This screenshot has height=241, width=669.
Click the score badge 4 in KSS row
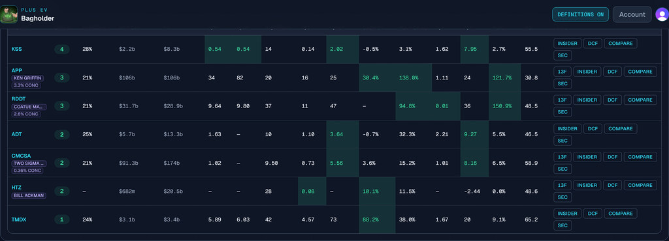(x=62, y=50)
